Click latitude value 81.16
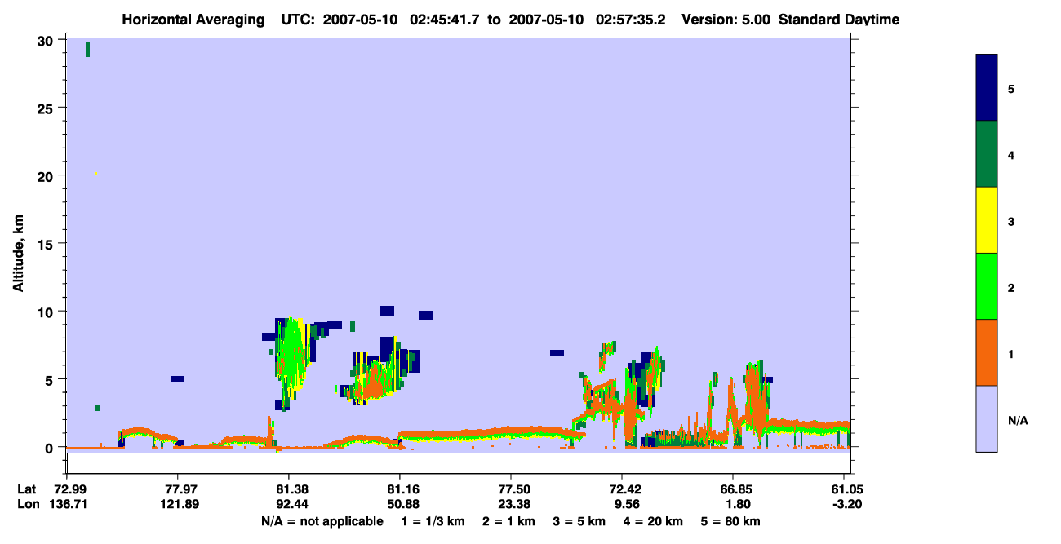Image resolution: width=1061 pixels, height=544 pixels. 400,489
